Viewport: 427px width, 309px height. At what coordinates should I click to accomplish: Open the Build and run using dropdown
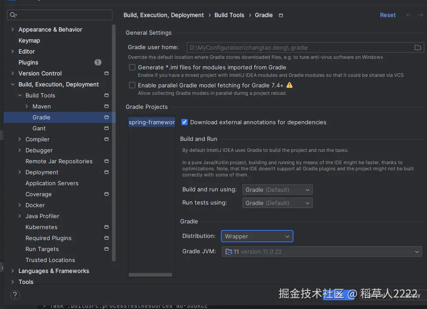point(277,190)
